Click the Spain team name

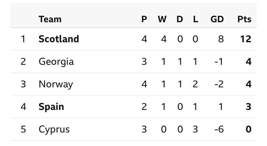pos(51,107)
